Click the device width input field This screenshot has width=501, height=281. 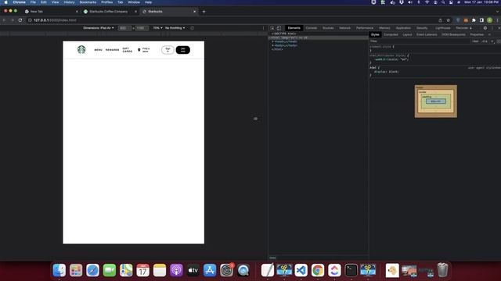point(124,28)
